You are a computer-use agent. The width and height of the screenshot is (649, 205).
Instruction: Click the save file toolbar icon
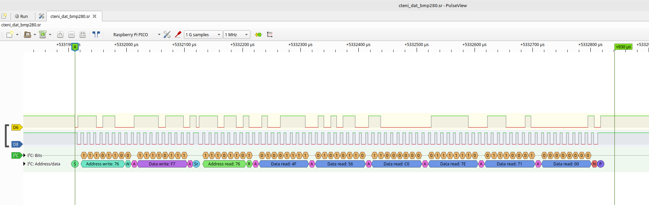[43, 35]
